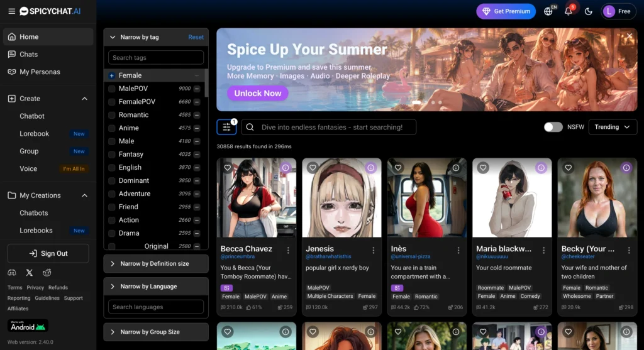644x350 pixels.
Task: Open Jenesis three-dot options
Action: [374, 250]
